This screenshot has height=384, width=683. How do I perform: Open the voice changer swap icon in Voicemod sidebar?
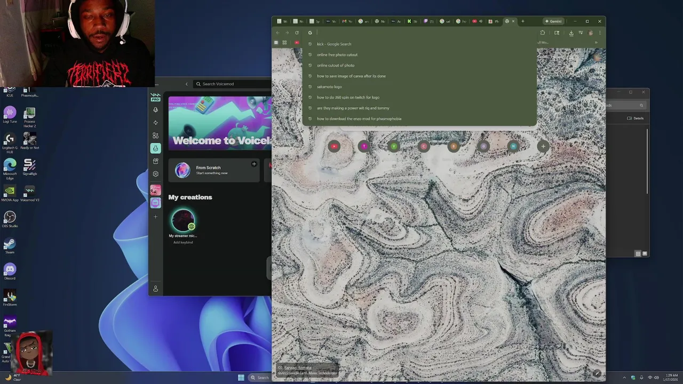tap(155, 123)
